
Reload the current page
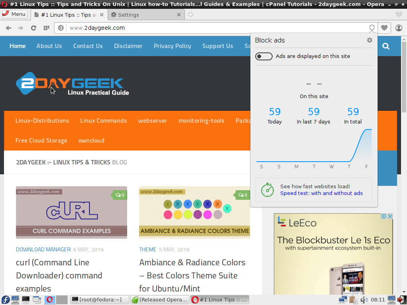tap(33, 28)
